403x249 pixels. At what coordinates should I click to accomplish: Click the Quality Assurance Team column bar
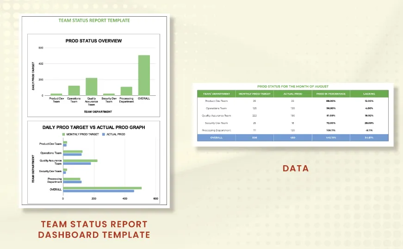point(92,87)
